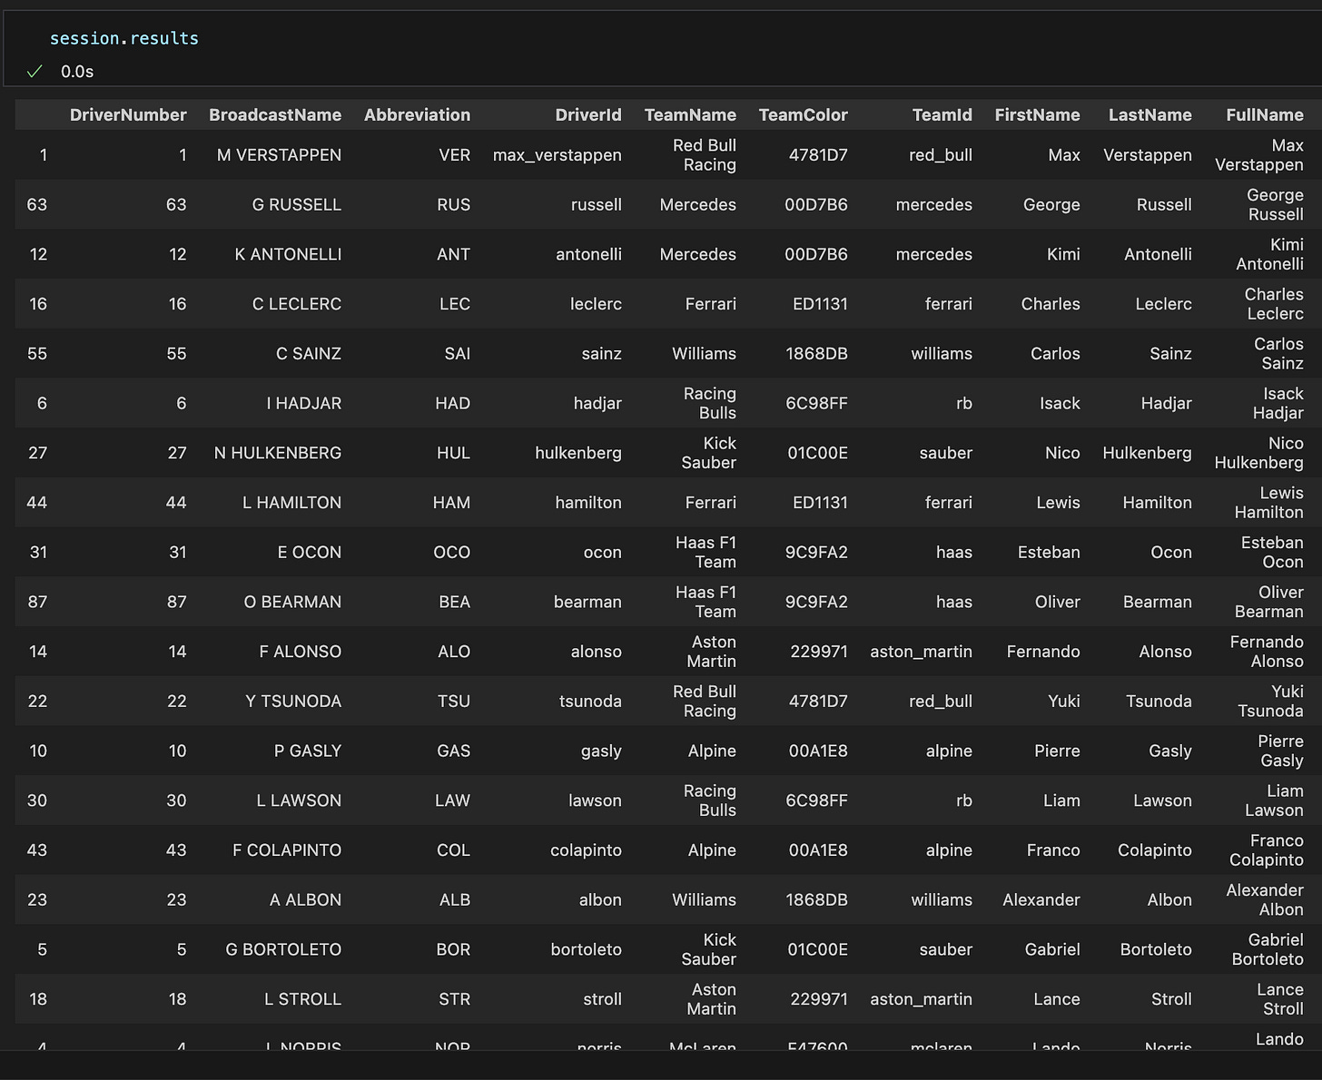Image resolution: width=1322 pixels, height=1080 pixels.
Task: Click Kick Sauber team in Bortoleto row
Action: 708,949
